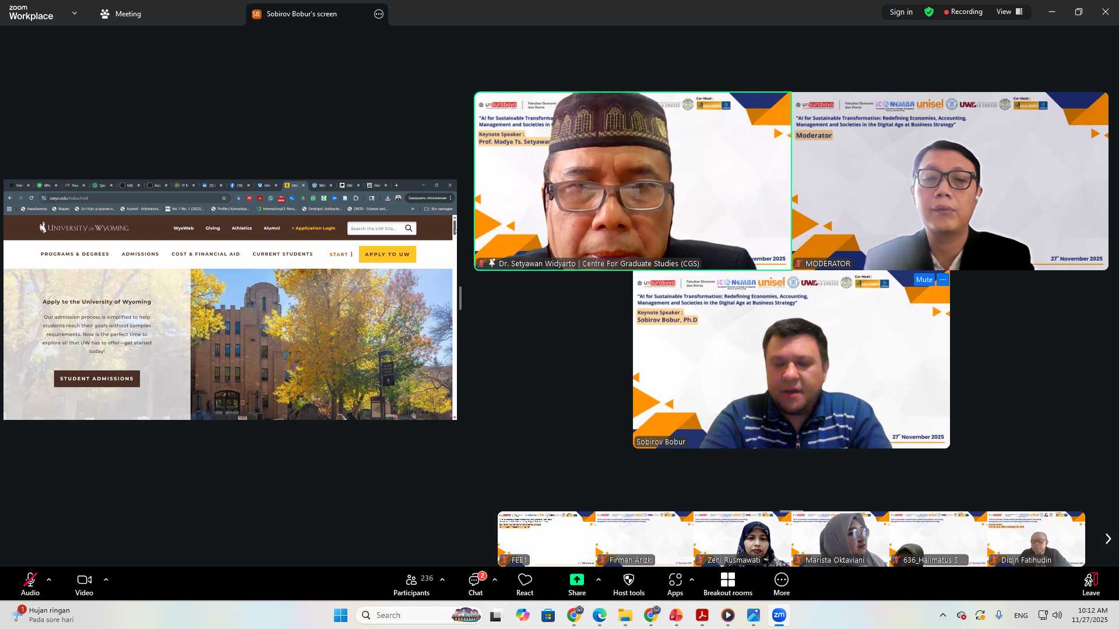Open the Apps button
Screen dimensions: 1119x629
point(675,584)
